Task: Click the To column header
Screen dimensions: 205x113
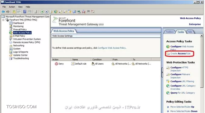Action: pyautogui.click(x=142, y=60)
